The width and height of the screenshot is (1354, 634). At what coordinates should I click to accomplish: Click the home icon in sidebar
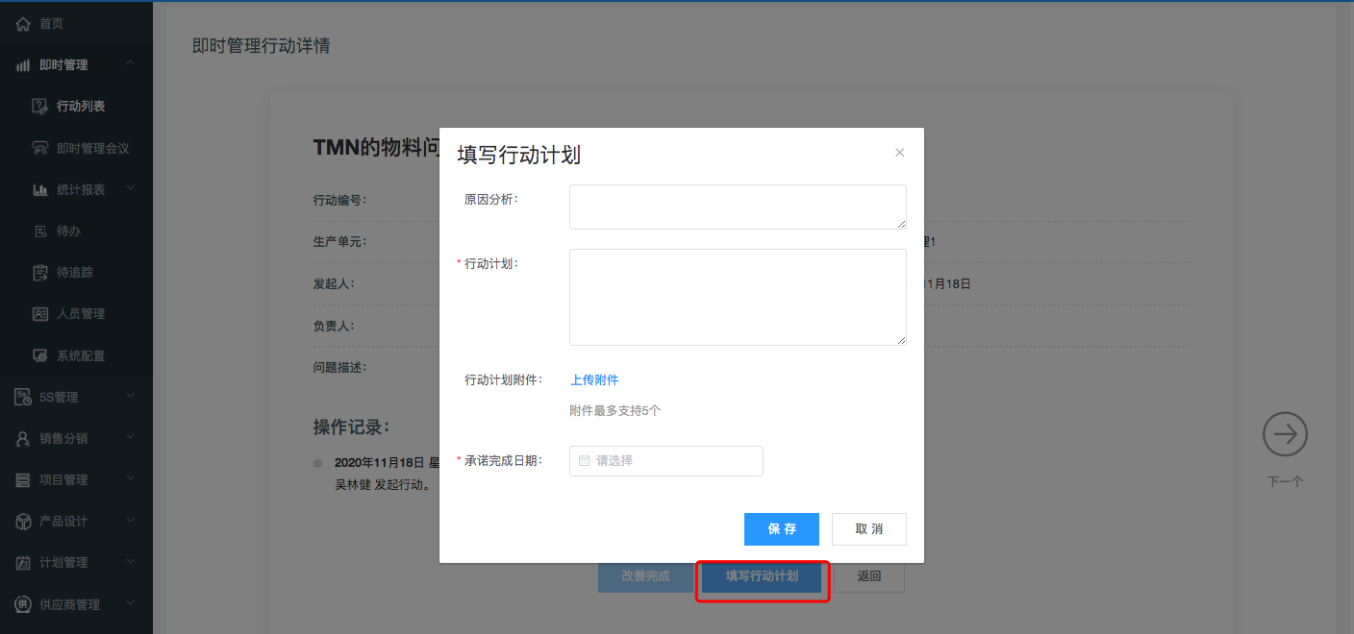(x=24, y=24)
